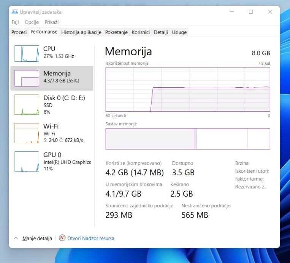Open the Fajl menu
The image size is (290, 263).
15,22
